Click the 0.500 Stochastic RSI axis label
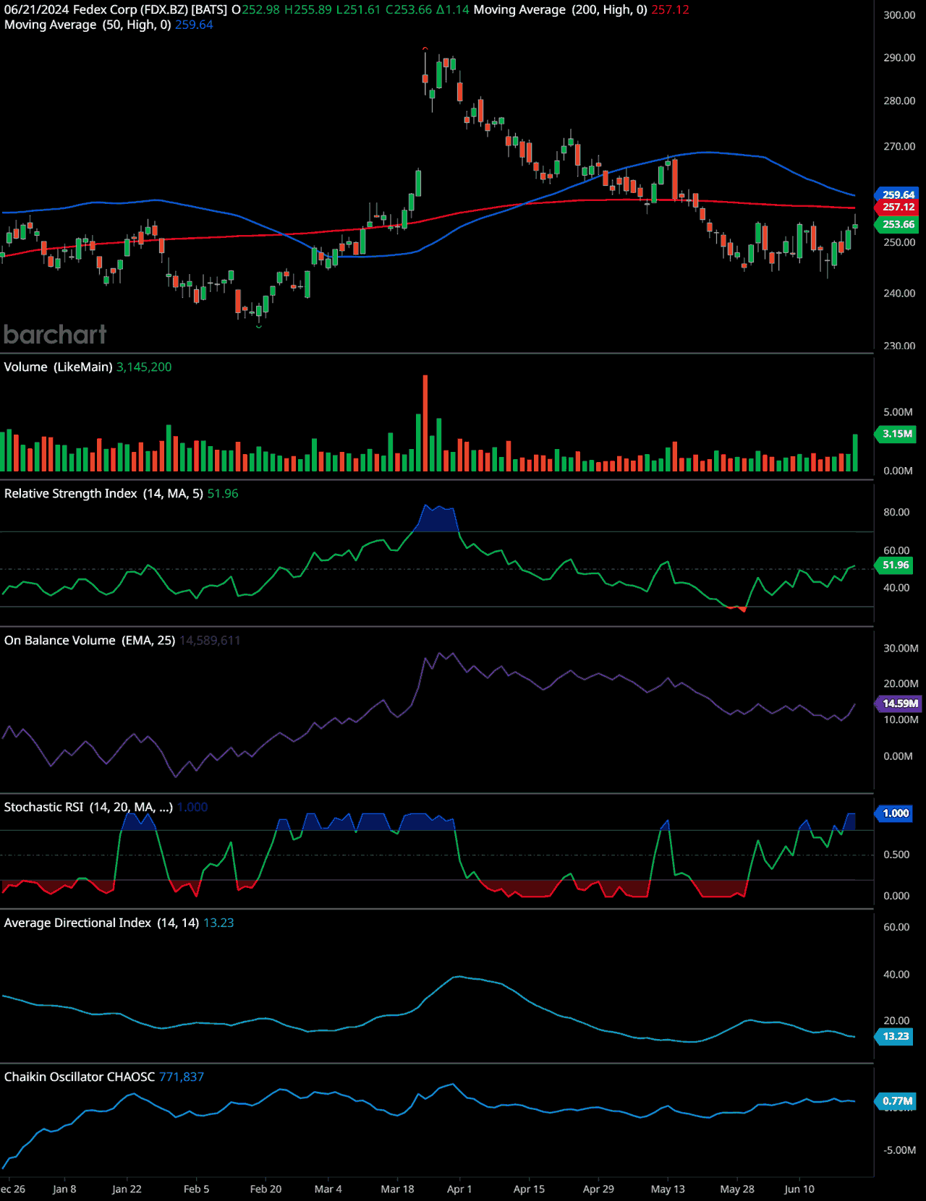The image size is (926, 1201). [x=896, y=855]
